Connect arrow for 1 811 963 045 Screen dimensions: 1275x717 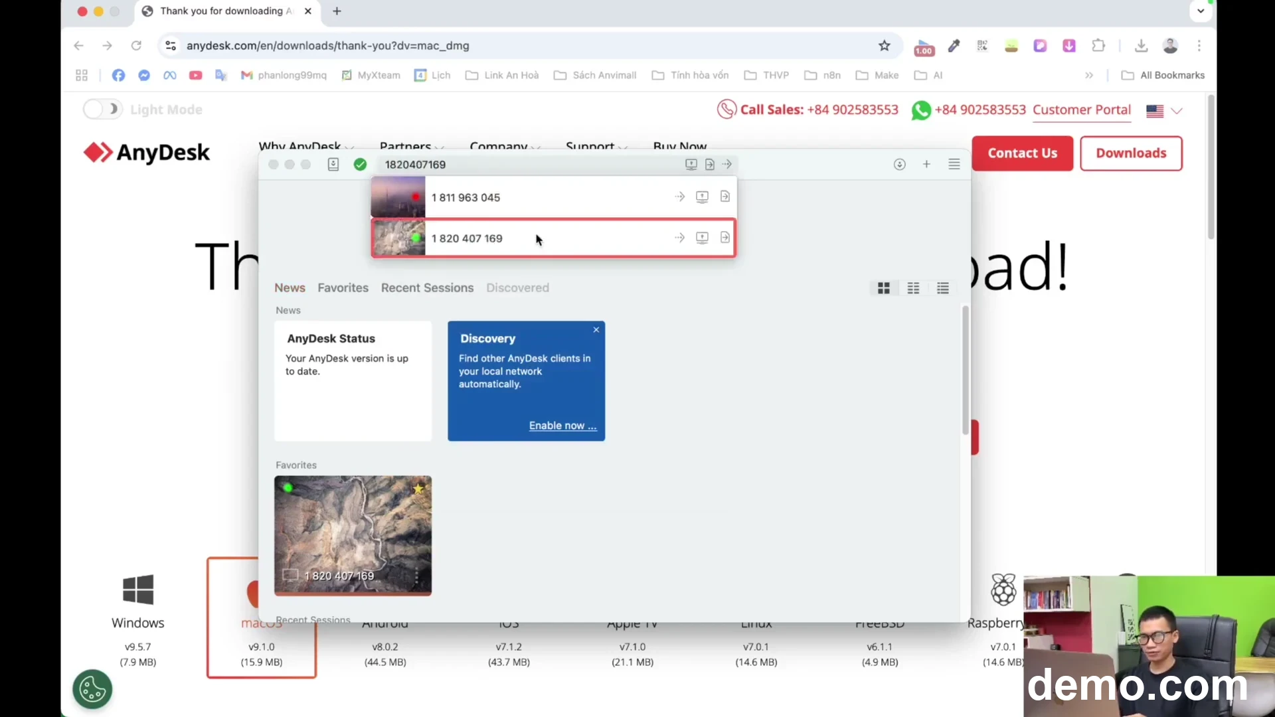pos(679,197)
